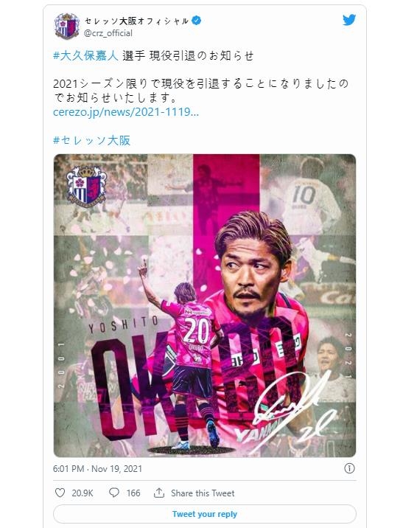Click the tweet body text about 2021シーズン
Screen dimensions: 417x528
click(200, 90)
